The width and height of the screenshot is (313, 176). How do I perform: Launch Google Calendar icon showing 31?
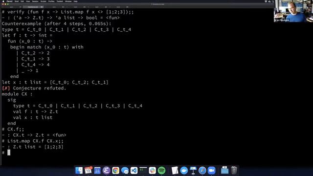pos(97,171)
